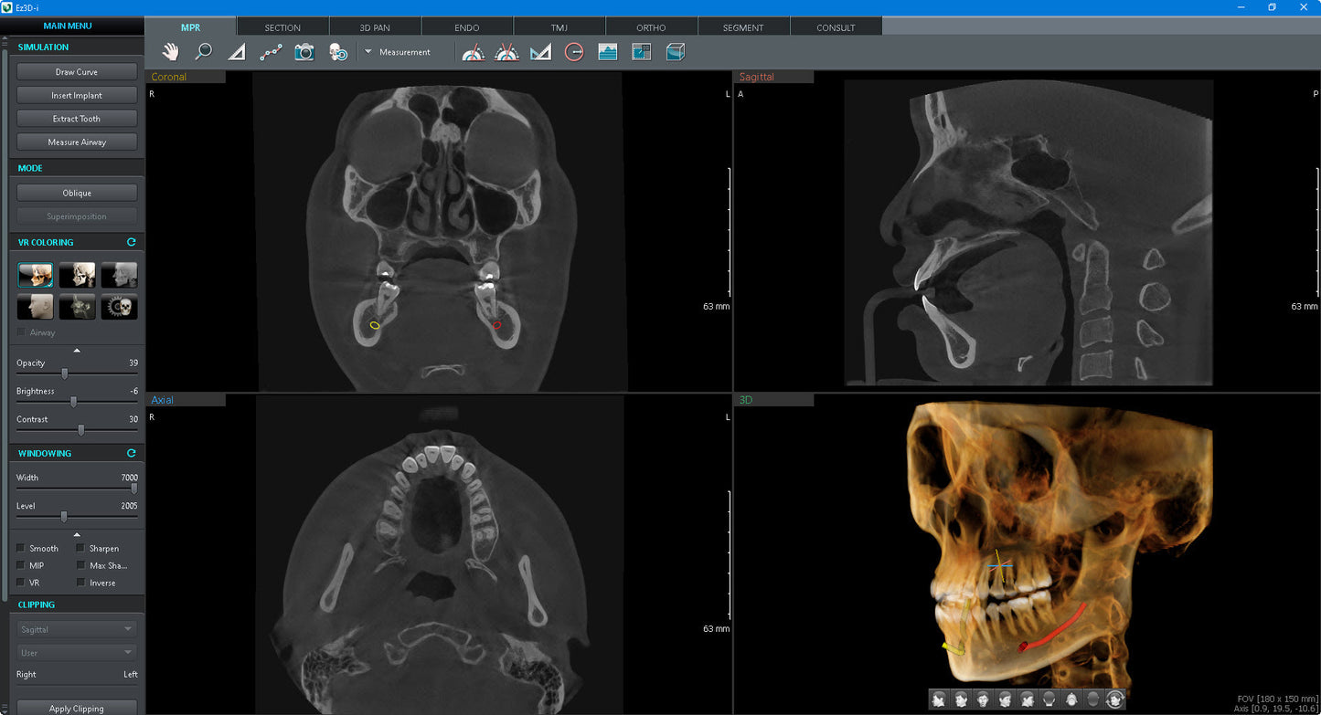Click the Brightness slider handle
This screenshot has width=1321, height=715.
point(73,401)
